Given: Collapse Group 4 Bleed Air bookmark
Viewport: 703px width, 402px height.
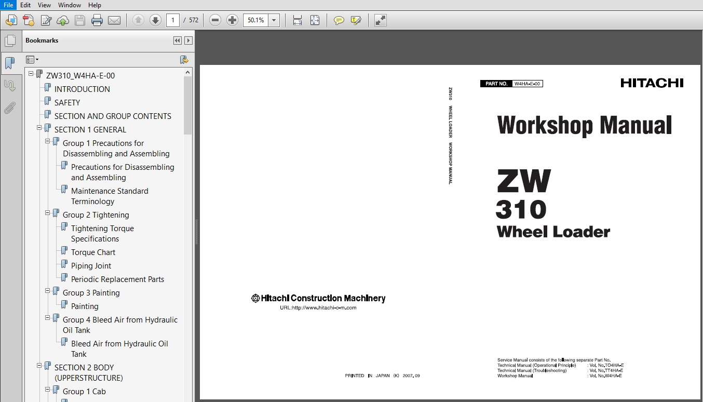Looking at the screenshot, I should (x=48, y=318).
